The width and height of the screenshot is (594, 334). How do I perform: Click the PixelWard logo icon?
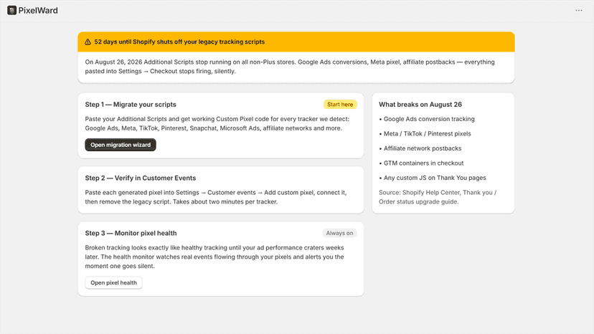(11, 10)
